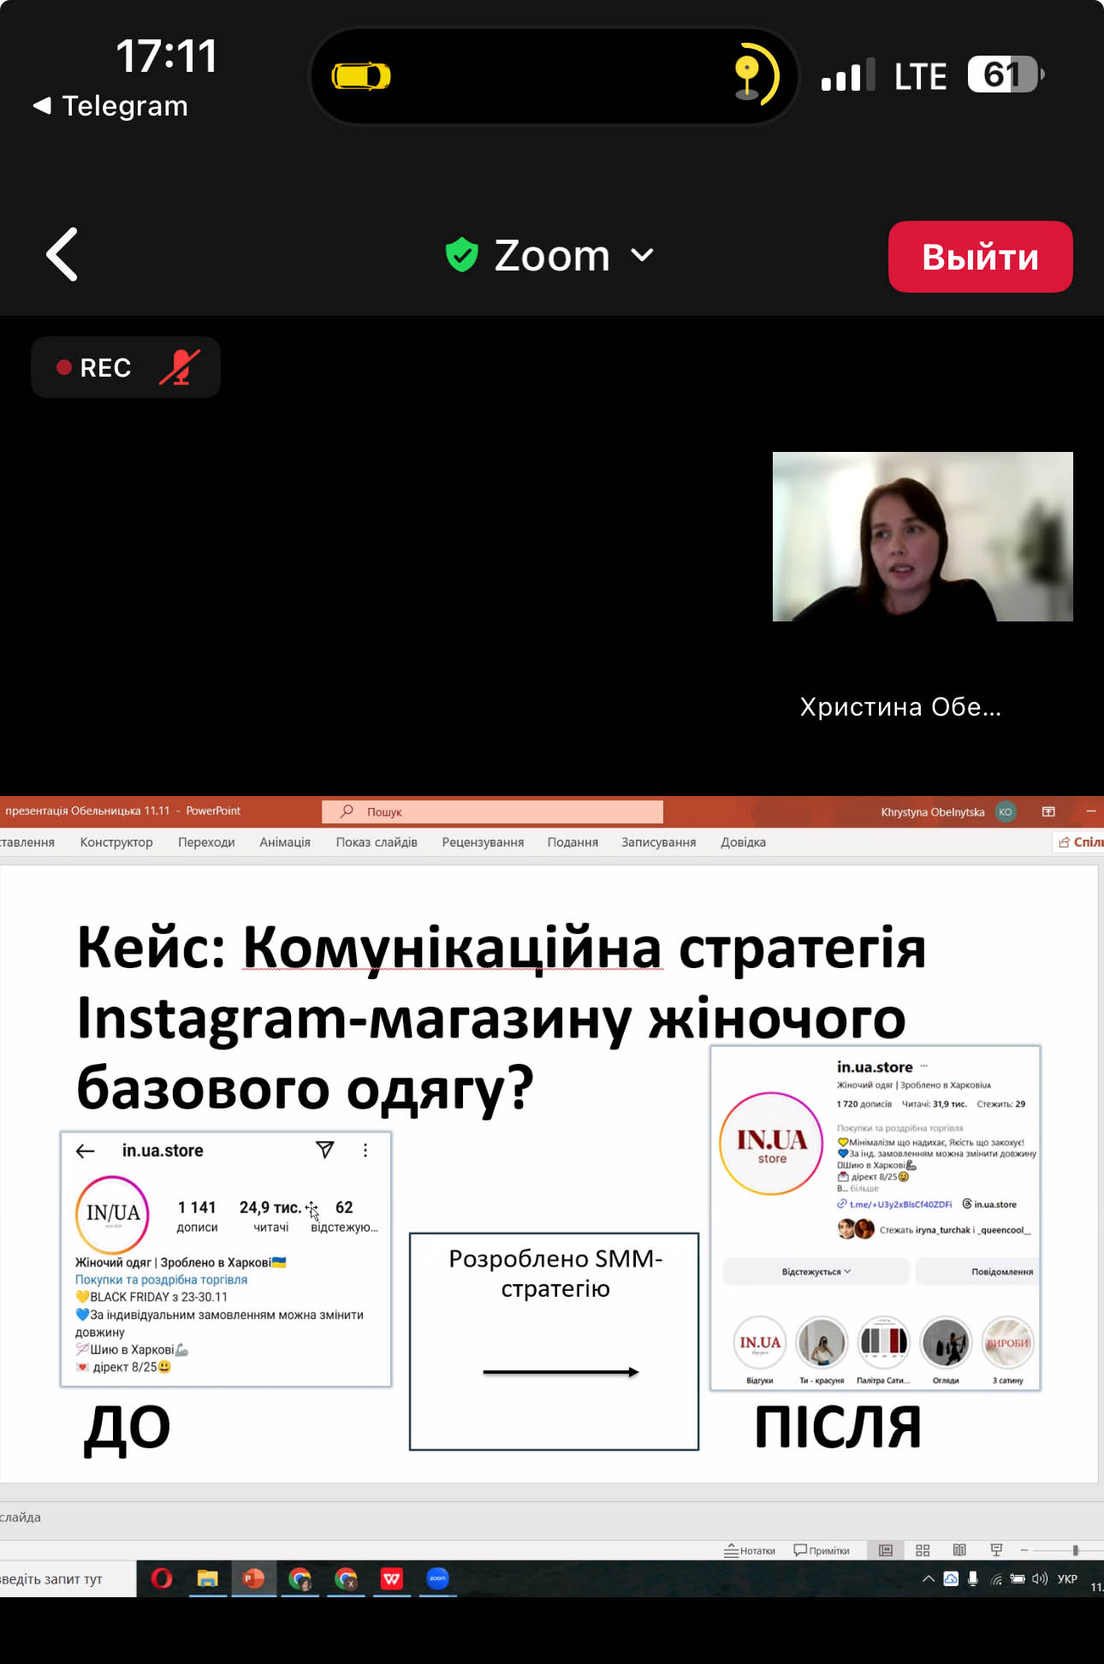Screen dimensions: 1104x1664
Task: Click the zoom out minus in the status bar
Action: pyautogui.click(x=1024, y=1550)
